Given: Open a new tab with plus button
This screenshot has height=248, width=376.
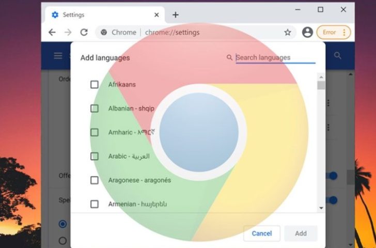Looking at the screenshot, I should tap(176, 15).
